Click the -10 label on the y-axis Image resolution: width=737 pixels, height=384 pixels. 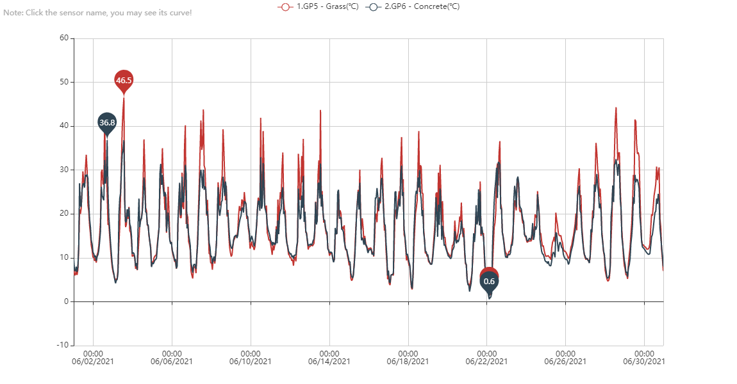coord(62,345)
